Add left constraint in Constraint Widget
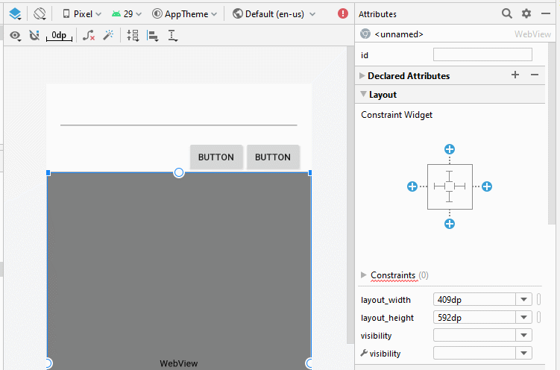Viewport: 560px width, 370px height. click(412, 186)
